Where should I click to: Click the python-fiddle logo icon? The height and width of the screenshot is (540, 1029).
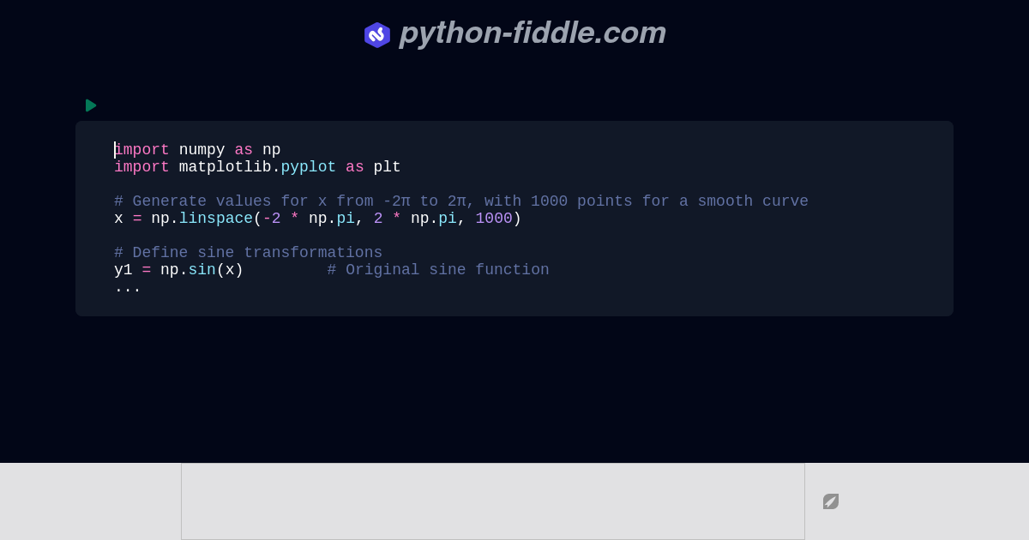pos(377,35)
